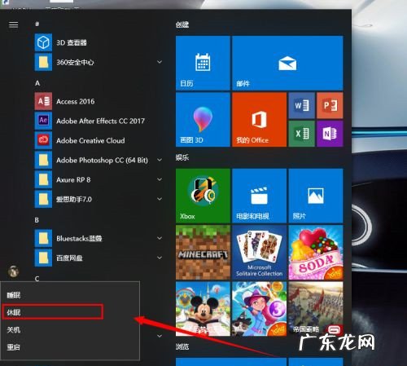Image resolution: width=407 pixels, height=366 pixels.
Task: Open Adobe Creative Cloud icon
Action: click(43, 140)
